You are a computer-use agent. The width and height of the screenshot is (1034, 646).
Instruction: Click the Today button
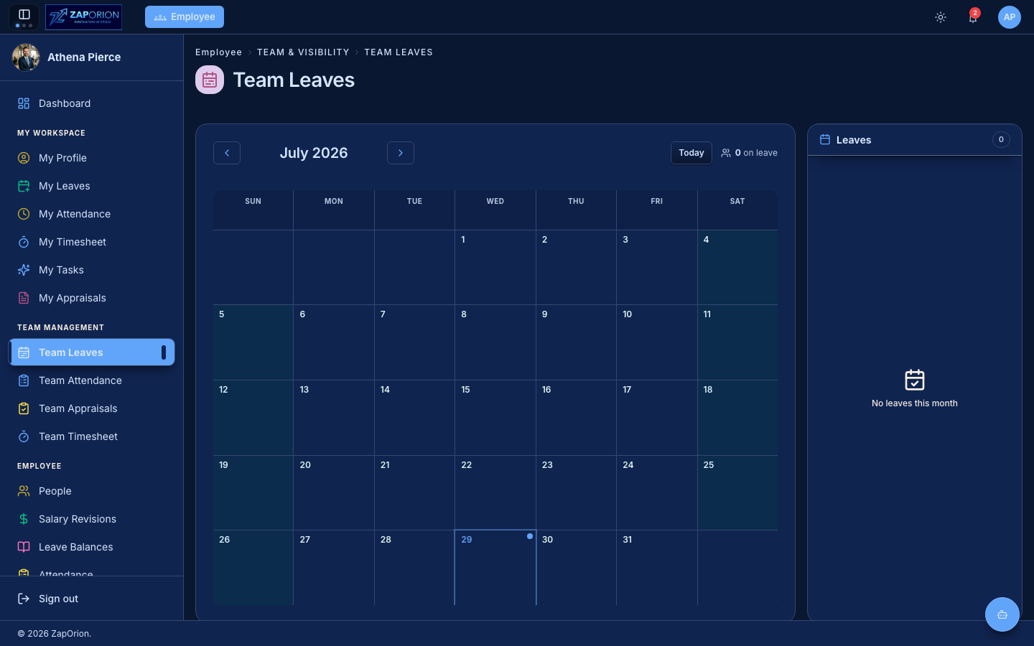coord(691,153)
